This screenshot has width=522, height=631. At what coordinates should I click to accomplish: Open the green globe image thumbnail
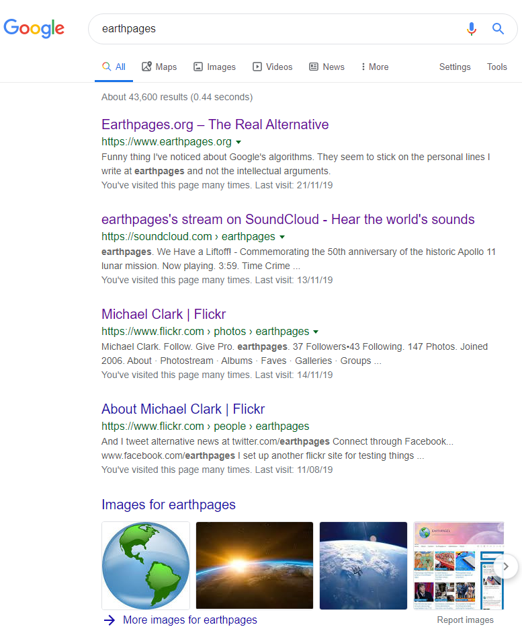146,565
